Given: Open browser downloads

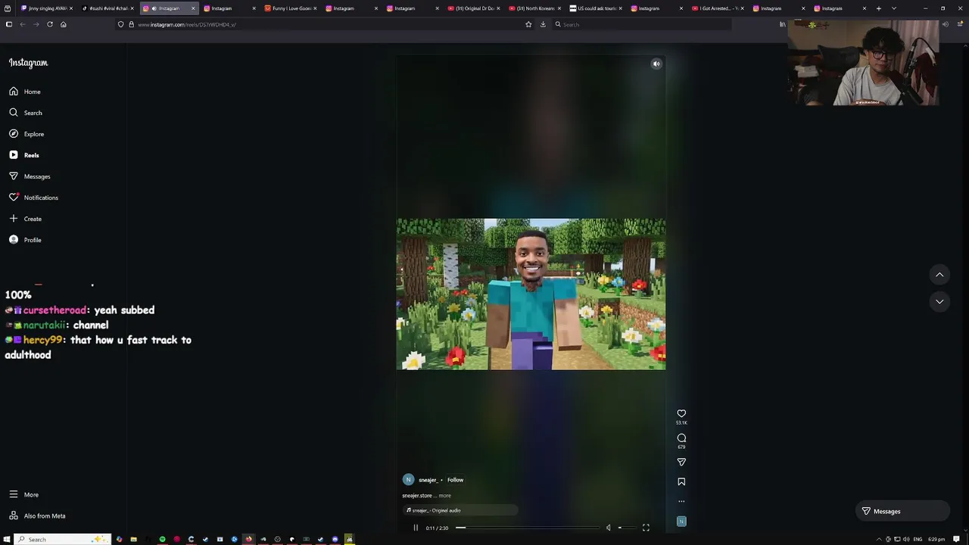Looking at the screenshot, I should pos(543,24).
